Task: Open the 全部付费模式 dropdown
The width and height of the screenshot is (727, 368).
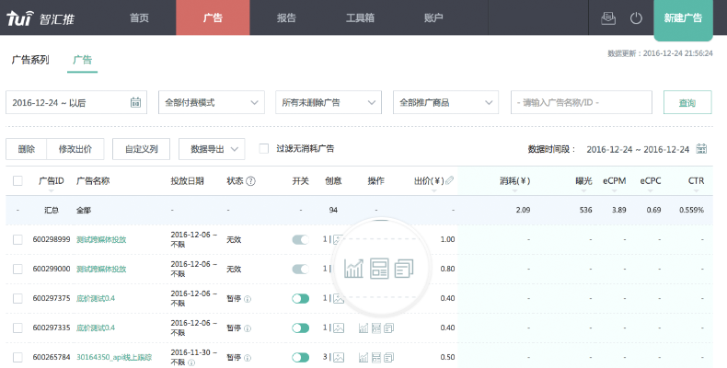Action: point(212,102)
